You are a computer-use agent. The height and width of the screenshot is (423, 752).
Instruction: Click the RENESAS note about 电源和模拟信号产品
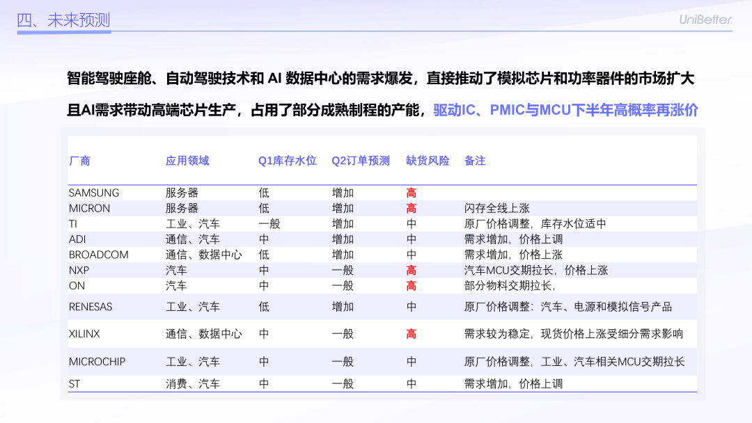(x=568, y=307)
